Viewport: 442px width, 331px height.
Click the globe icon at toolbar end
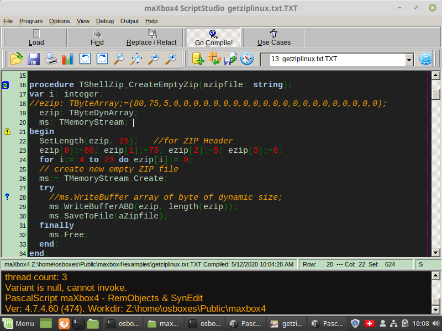[x=426, y=58]
